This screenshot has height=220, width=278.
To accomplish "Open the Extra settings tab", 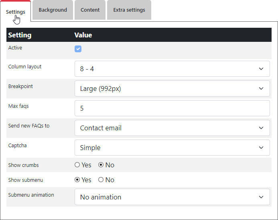I will point(129,10).
